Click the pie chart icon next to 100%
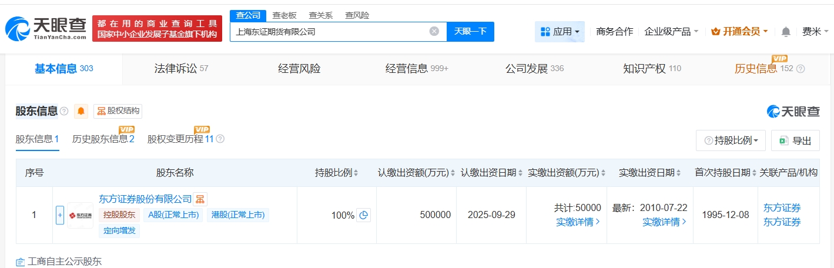Image resolution: width=834 pixels, height=268 pixels. (x=364, y=215)
